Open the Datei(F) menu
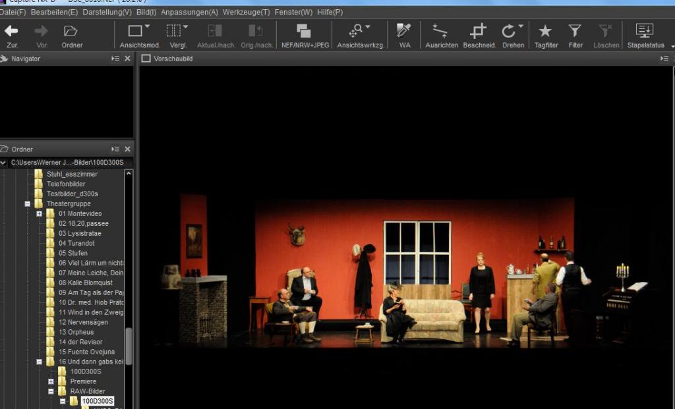675x409 pixels. [13, 13]
